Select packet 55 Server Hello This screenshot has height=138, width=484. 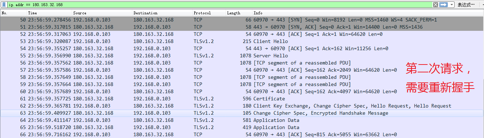[242, 56]
